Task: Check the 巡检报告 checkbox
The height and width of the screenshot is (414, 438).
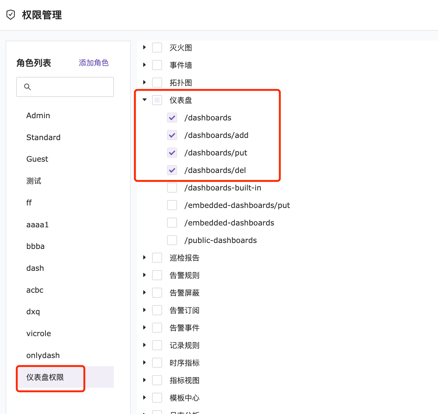Action: click(157, 258)
